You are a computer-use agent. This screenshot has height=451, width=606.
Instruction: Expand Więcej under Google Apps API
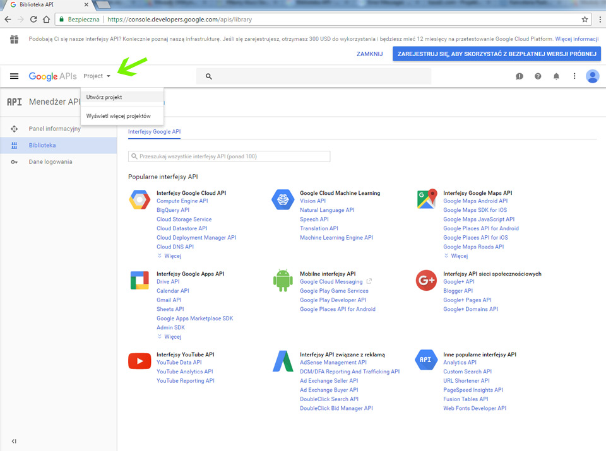coord(169,337)
